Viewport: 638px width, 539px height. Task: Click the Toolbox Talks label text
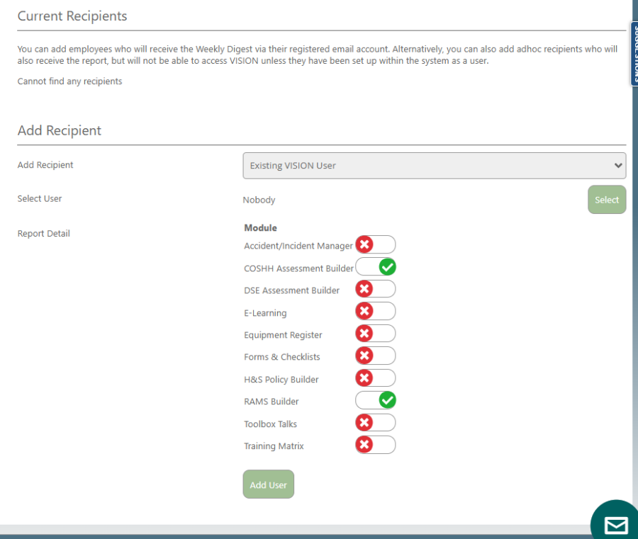coord(271,424)
